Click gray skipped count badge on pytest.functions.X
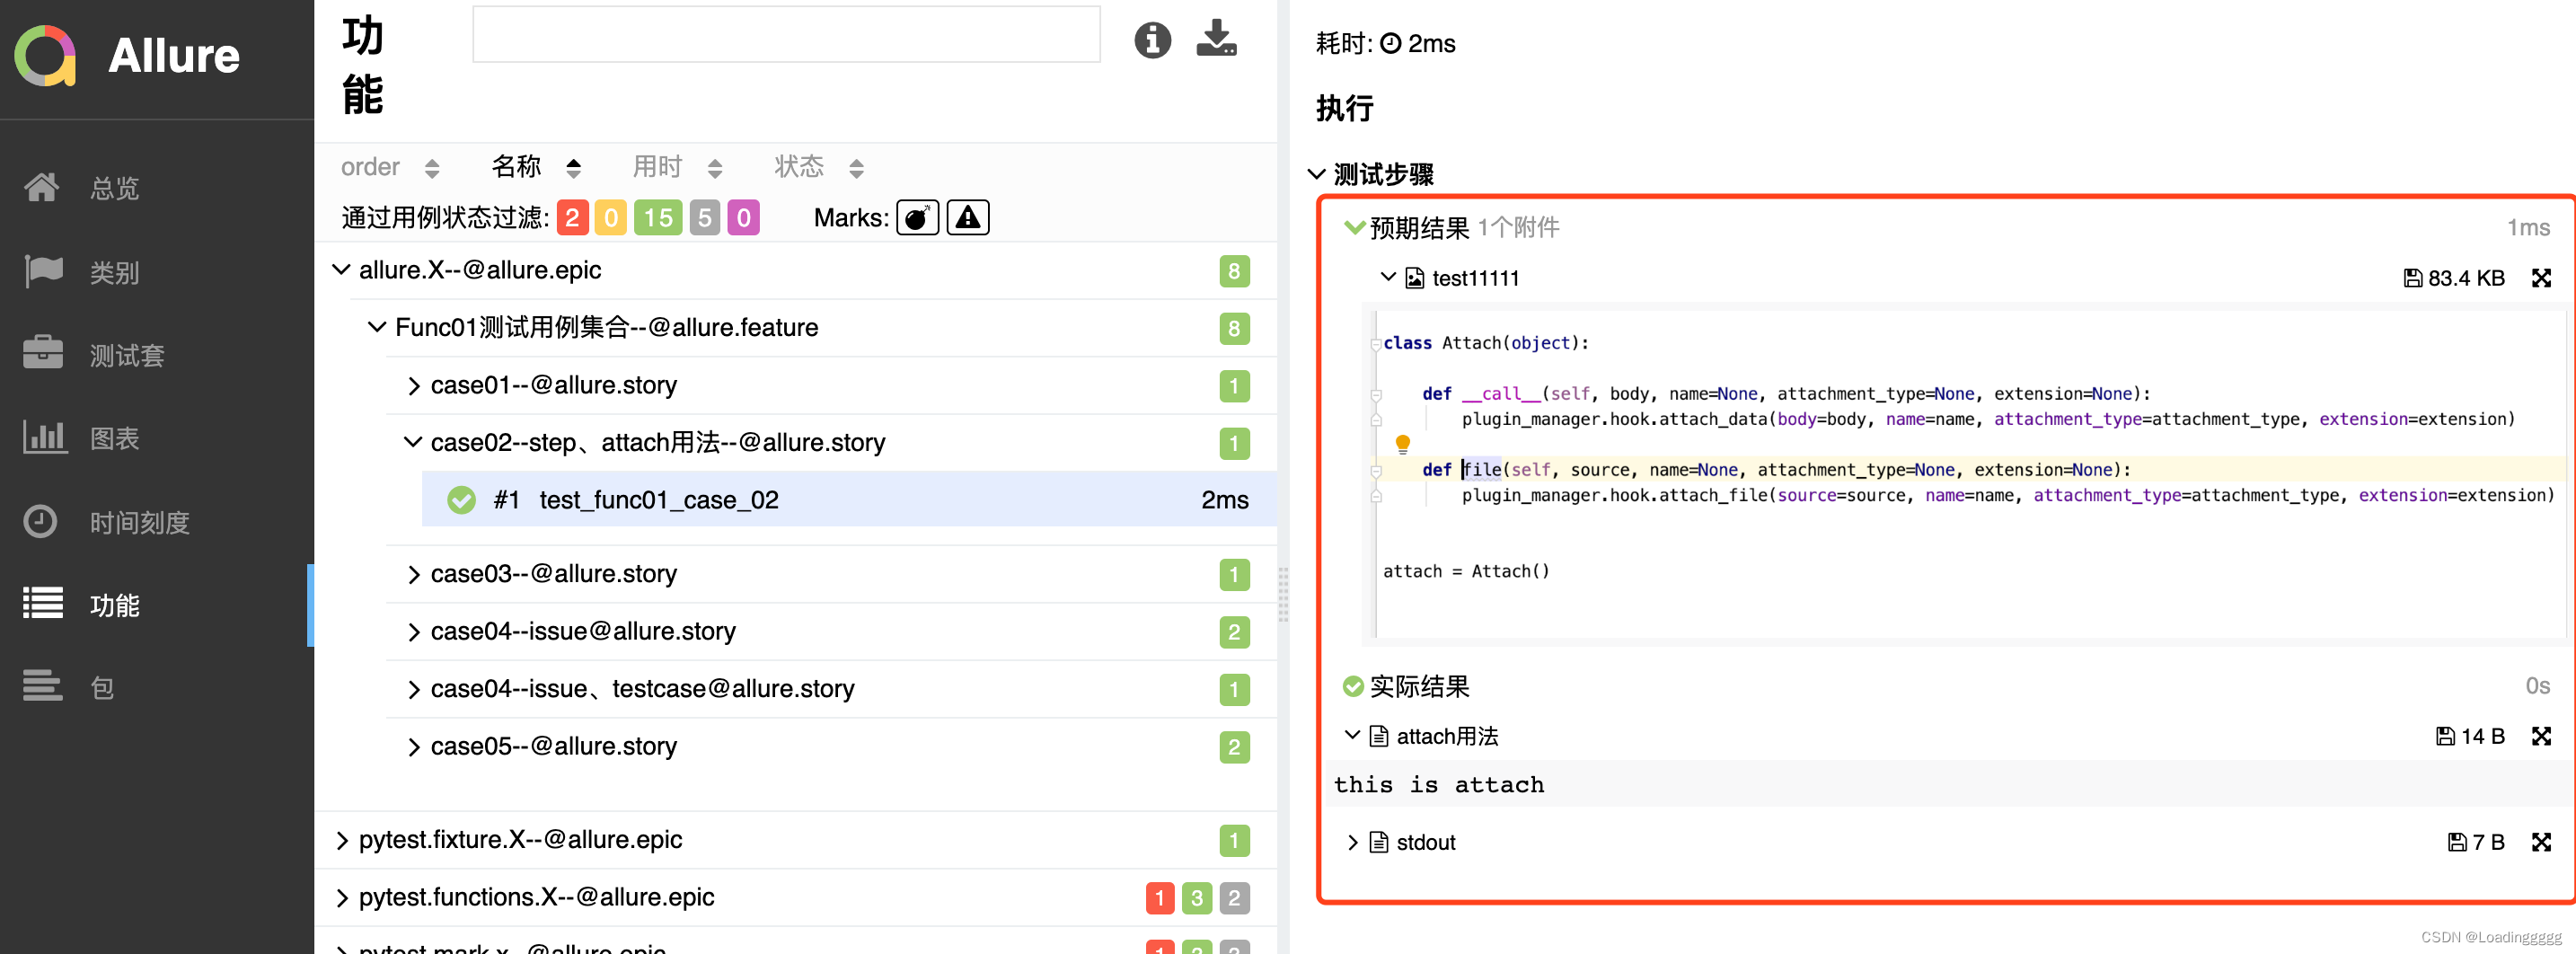This screenshot has width=2576, height=954. pyautogui.click(x=1234, y=898)
